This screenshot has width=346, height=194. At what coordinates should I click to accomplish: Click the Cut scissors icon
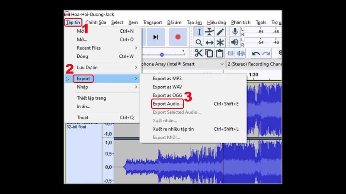(x=199, y=53)
